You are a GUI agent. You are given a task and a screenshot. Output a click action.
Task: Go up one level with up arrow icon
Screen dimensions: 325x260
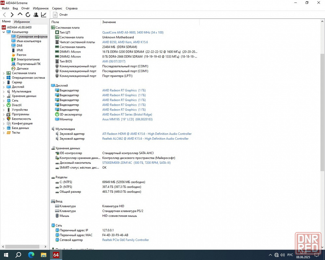(20, 15)
